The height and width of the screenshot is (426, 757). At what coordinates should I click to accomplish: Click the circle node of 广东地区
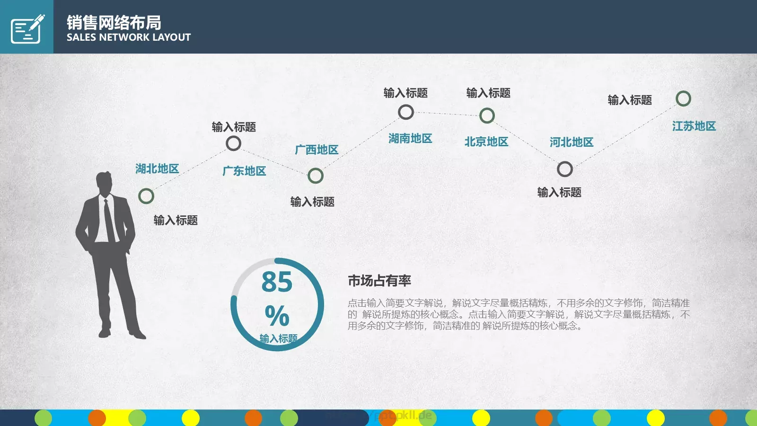tap(233, 143)
